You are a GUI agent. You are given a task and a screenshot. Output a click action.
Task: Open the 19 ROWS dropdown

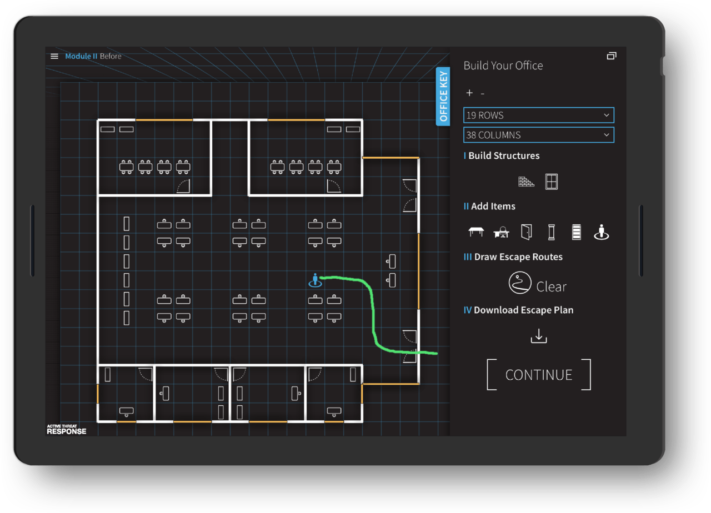click(x=538, y=115)
